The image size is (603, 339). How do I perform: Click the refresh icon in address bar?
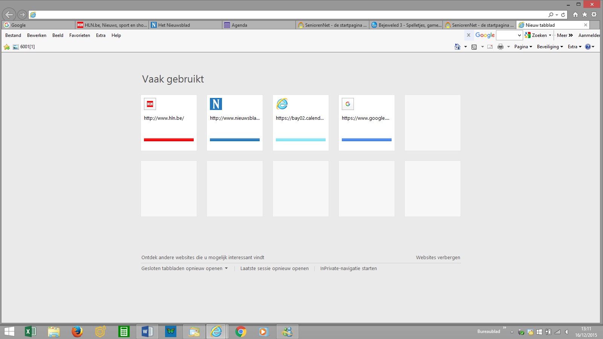[x=563, y=15]
